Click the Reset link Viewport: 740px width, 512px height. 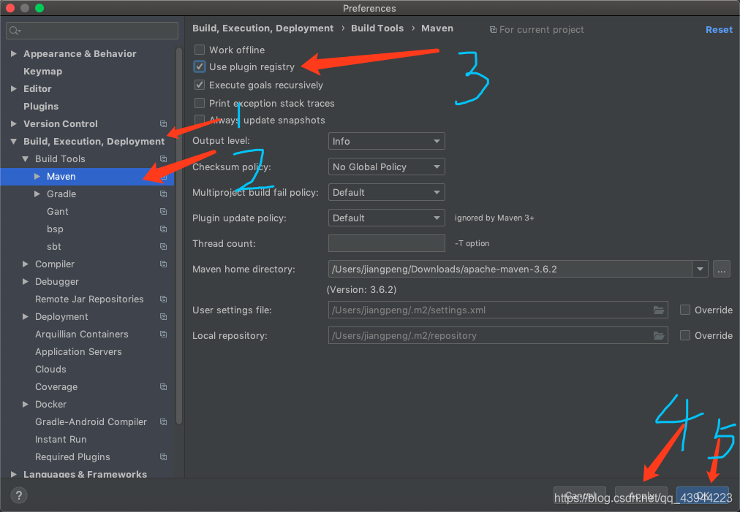tap(719, 30)
